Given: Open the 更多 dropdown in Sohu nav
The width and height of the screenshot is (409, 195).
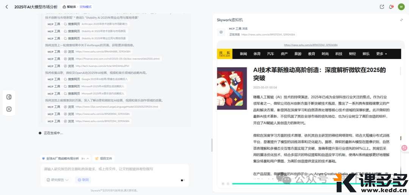Looking at the screenshot, I should 381,54.
